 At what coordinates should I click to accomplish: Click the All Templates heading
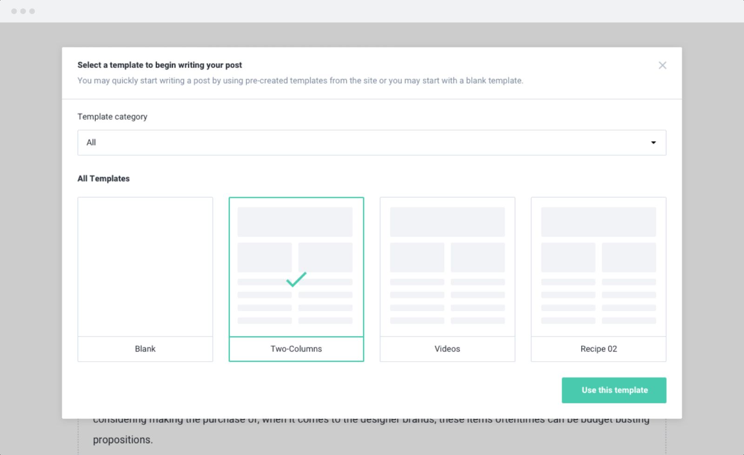[104, 178]
